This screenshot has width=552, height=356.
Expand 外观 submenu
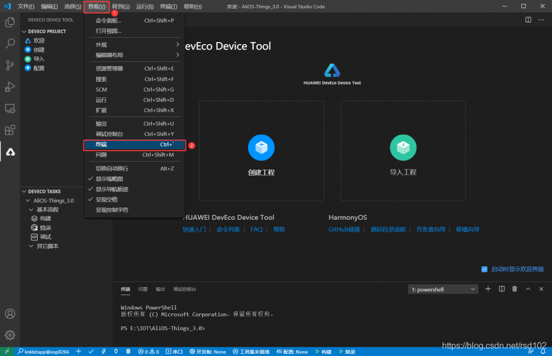(x=134, y=45)
